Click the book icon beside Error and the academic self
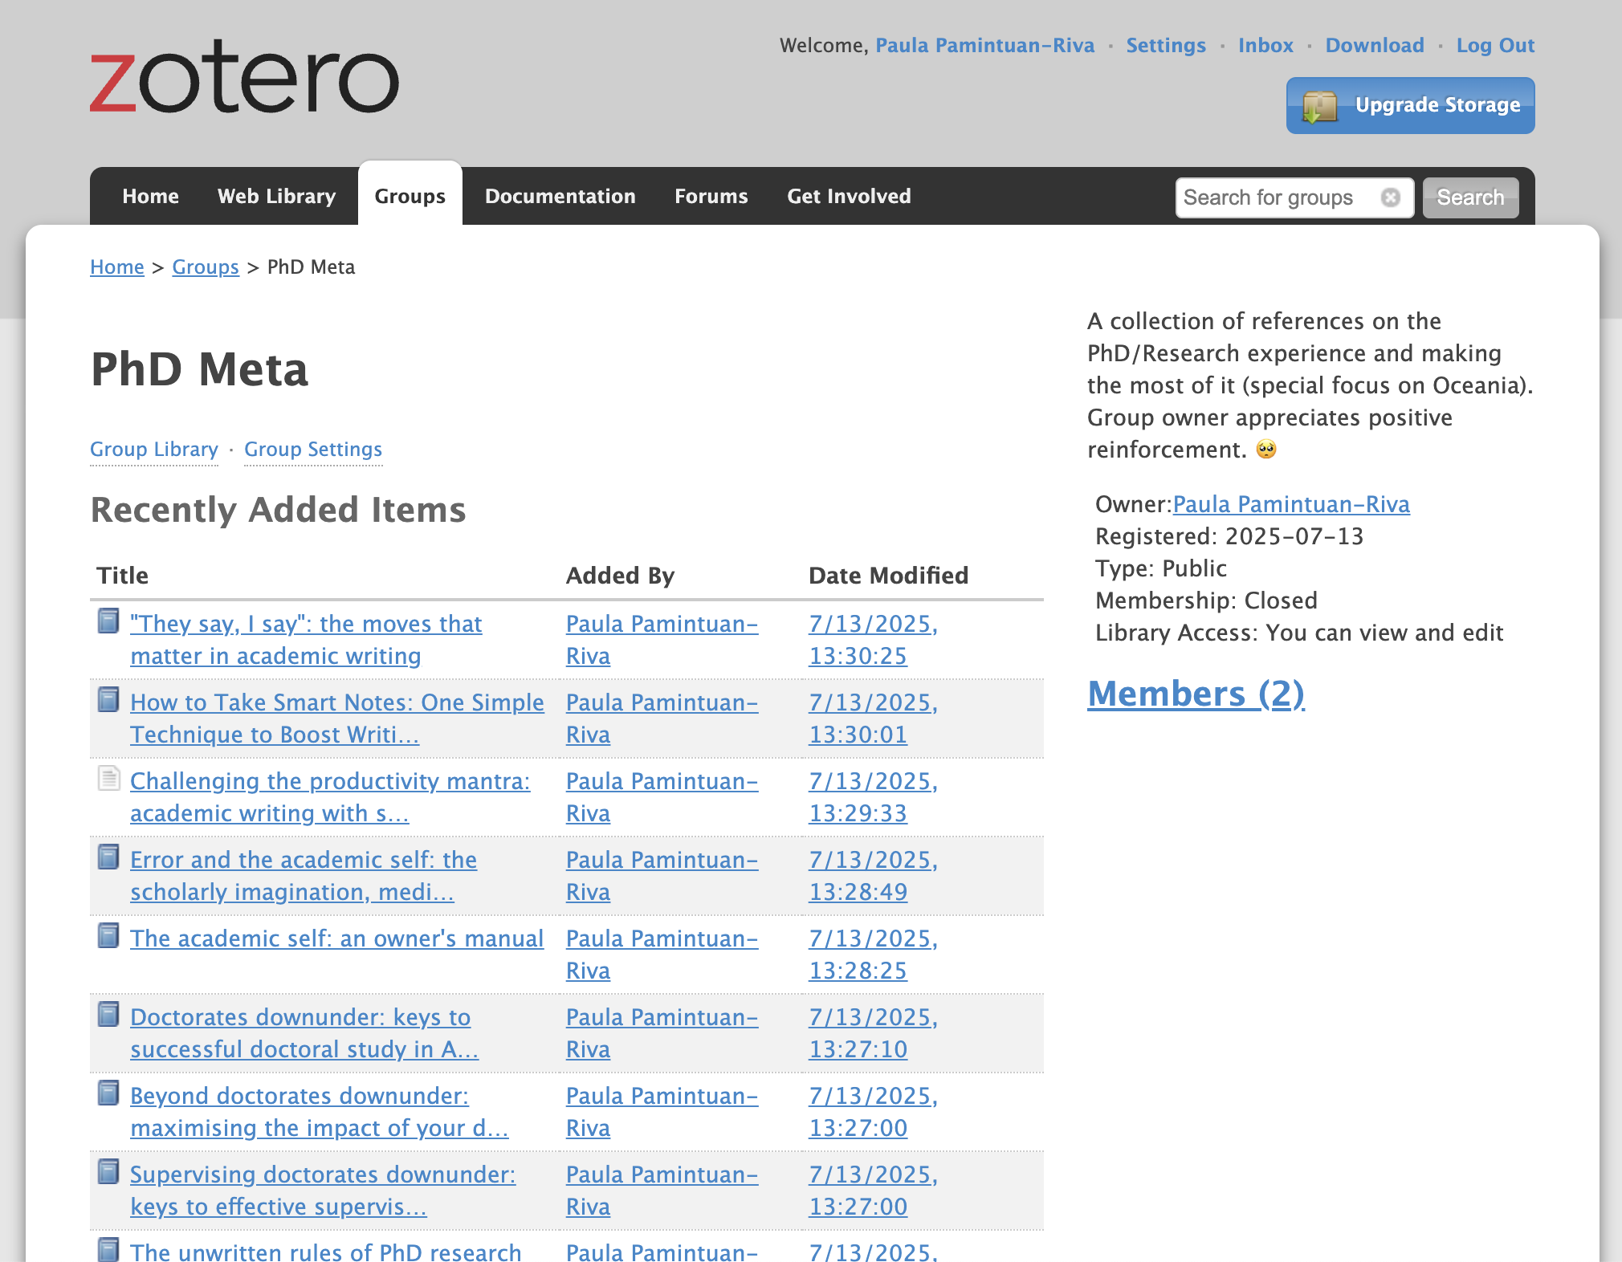This screenshot has height=1262, width=1622. point(108,857)
